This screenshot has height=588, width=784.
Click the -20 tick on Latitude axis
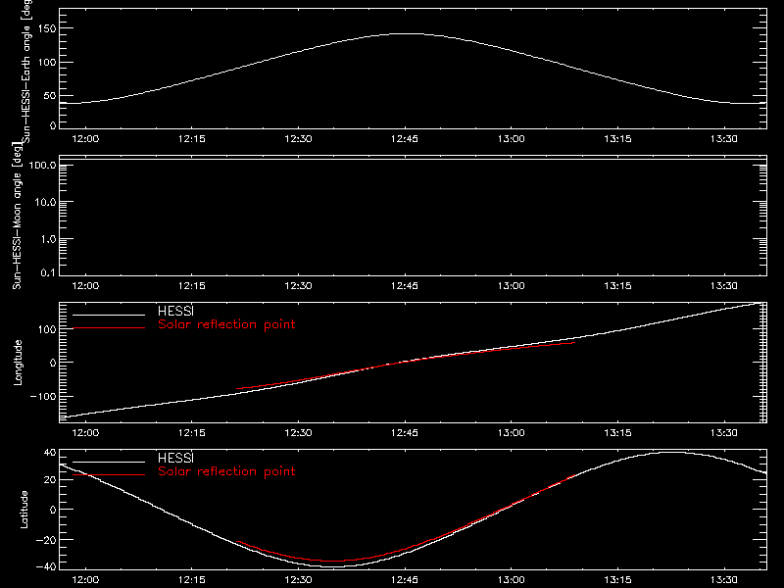46,540
